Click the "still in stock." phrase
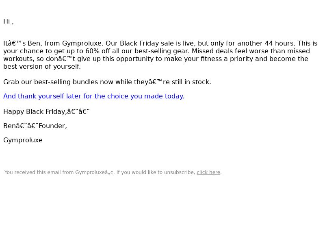Image resolution: width=325 pixels, height=244 pixels. tap(191, 82)
